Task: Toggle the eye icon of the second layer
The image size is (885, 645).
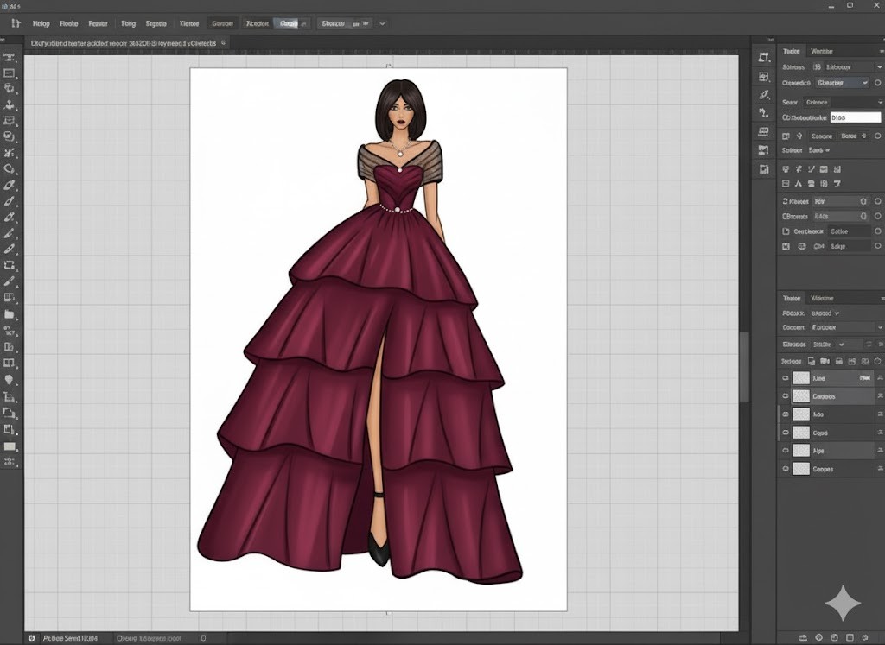Action: click(x=786, y=396)
